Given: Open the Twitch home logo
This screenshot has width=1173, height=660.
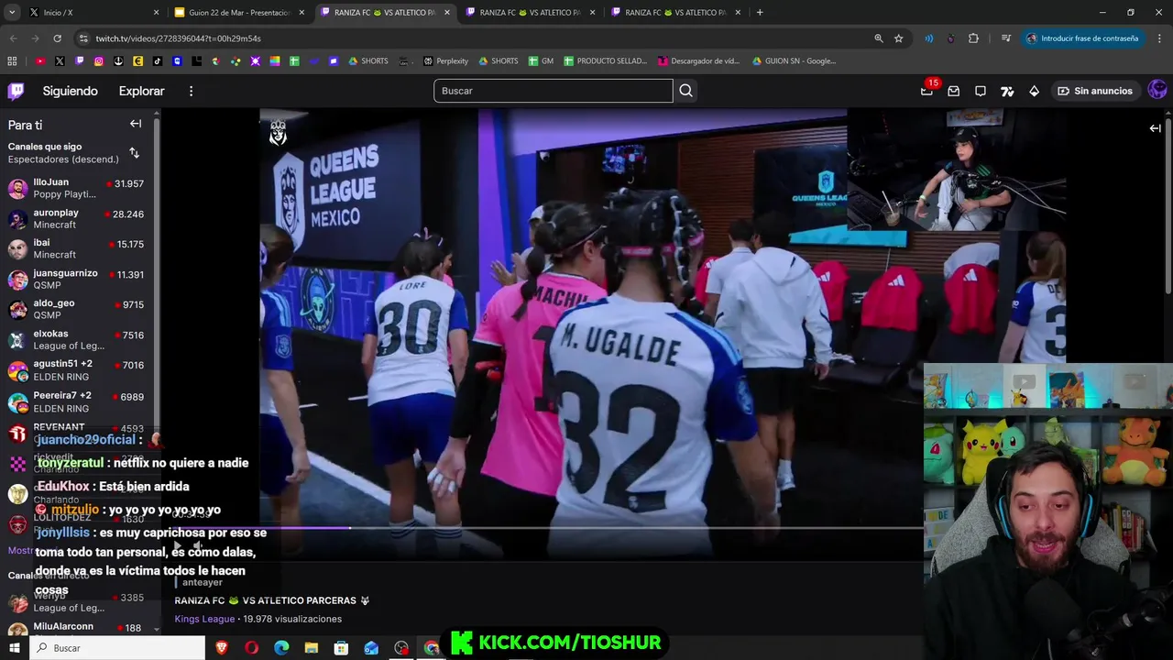Looking at the screenshot, I should (16, 91).
